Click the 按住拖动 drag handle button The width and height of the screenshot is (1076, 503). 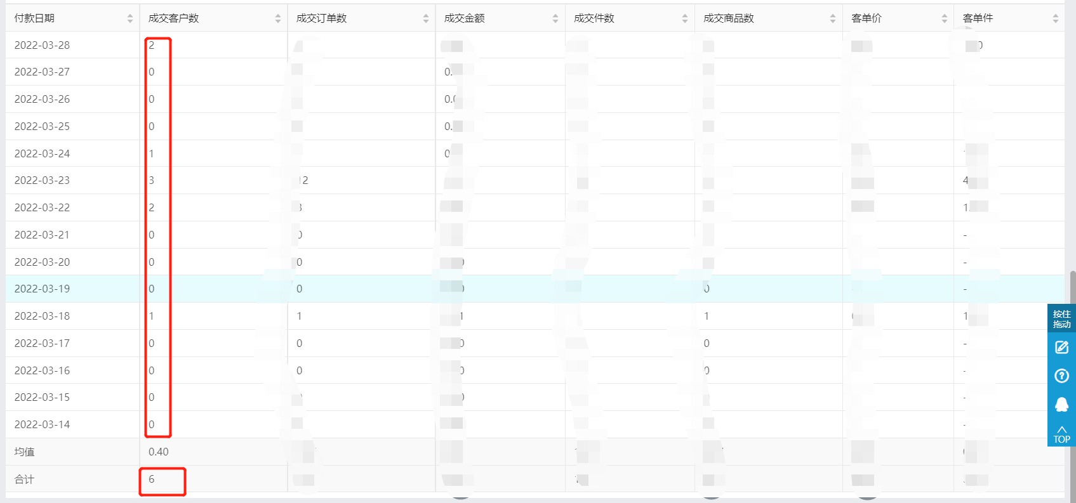pyautogui.click(x=1061, y=319)
